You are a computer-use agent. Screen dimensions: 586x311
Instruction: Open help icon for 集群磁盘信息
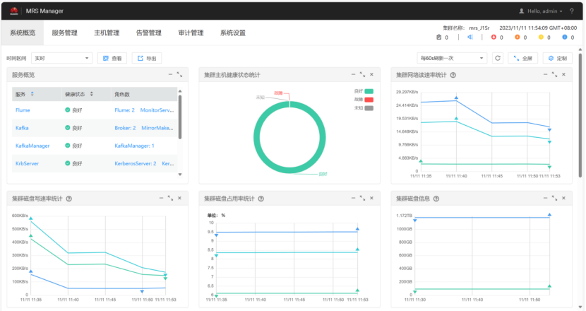436,199
